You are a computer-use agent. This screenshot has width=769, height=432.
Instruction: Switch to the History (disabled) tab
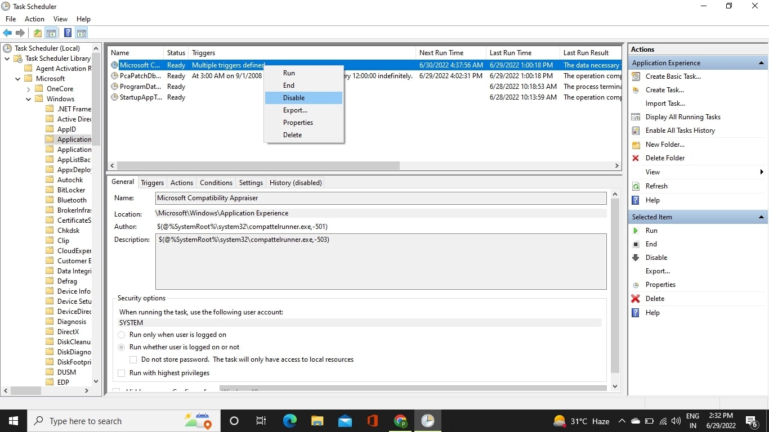pyautogui.click(x=296, y=183)
